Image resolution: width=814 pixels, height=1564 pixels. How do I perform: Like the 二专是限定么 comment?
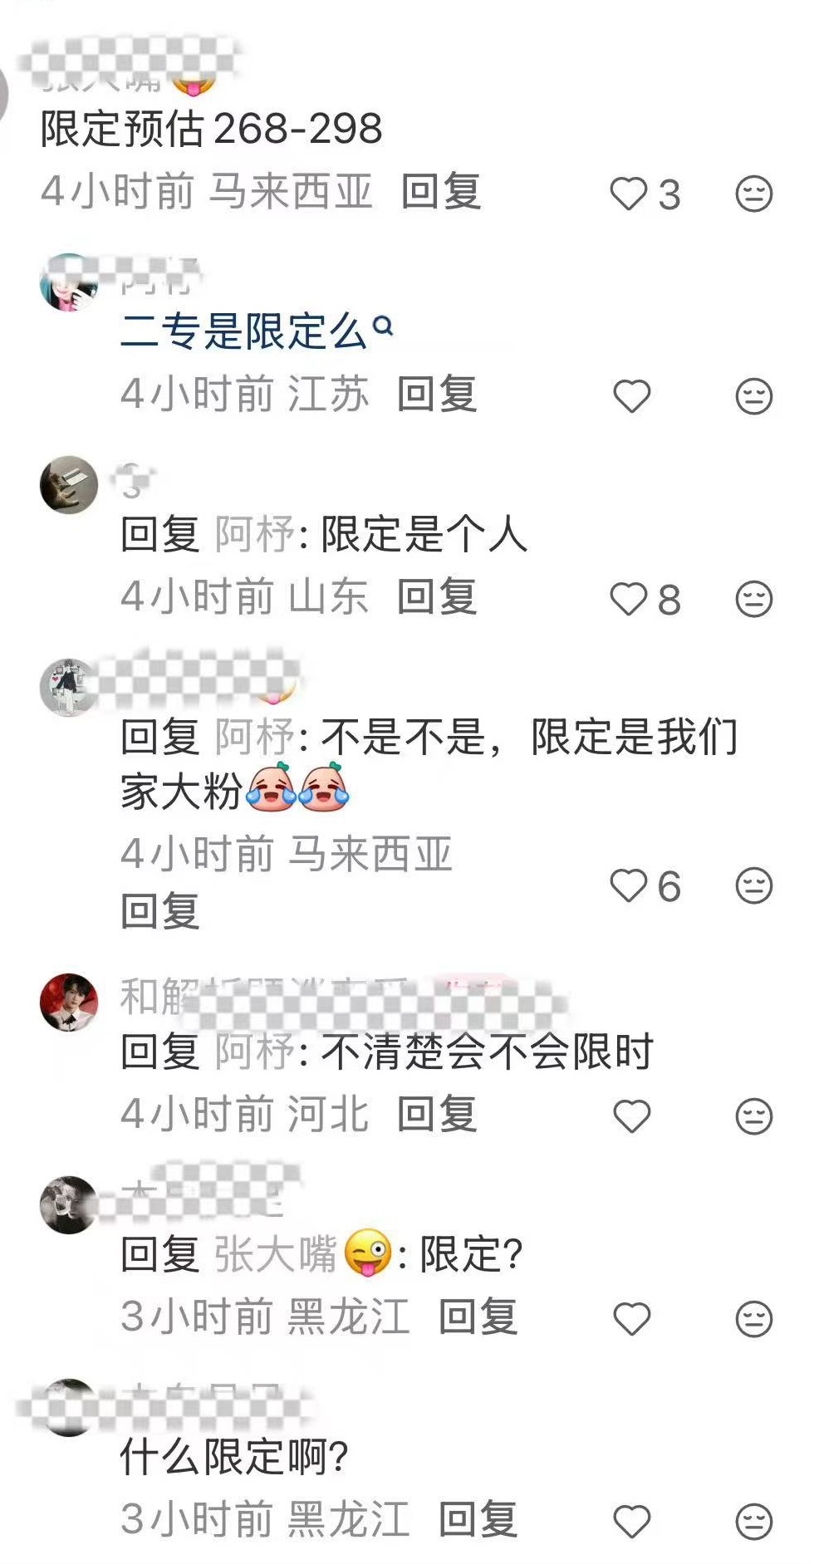point(631,396)
